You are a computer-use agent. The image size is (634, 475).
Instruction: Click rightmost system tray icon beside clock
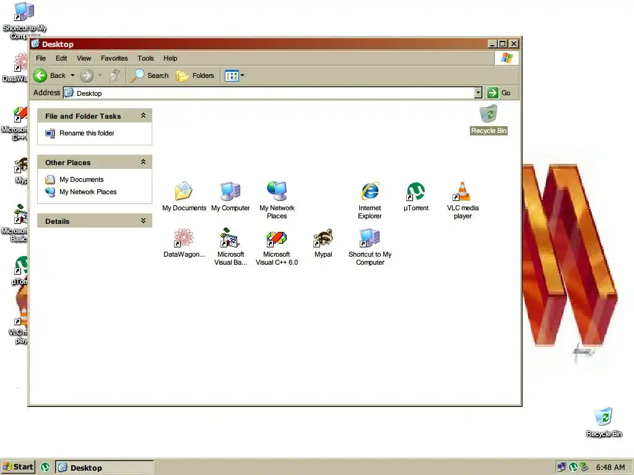pyautogui.click(x=584, y=467)
